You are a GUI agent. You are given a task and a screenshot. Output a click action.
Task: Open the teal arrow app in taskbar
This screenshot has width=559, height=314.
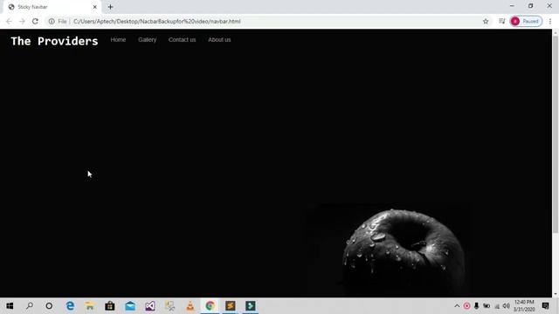[x=251, y=306]
